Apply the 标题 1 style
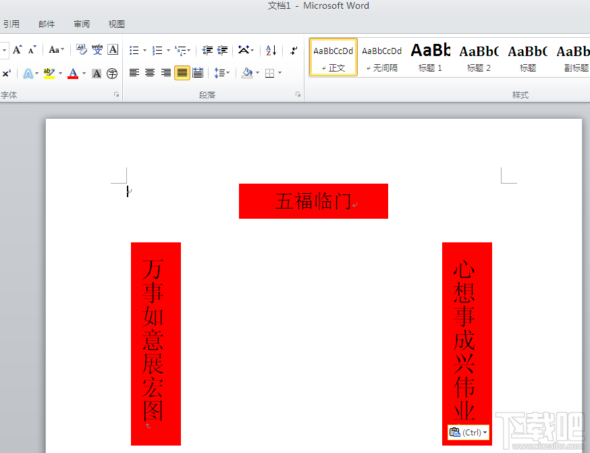590x453 pixels. click(430, 57)
